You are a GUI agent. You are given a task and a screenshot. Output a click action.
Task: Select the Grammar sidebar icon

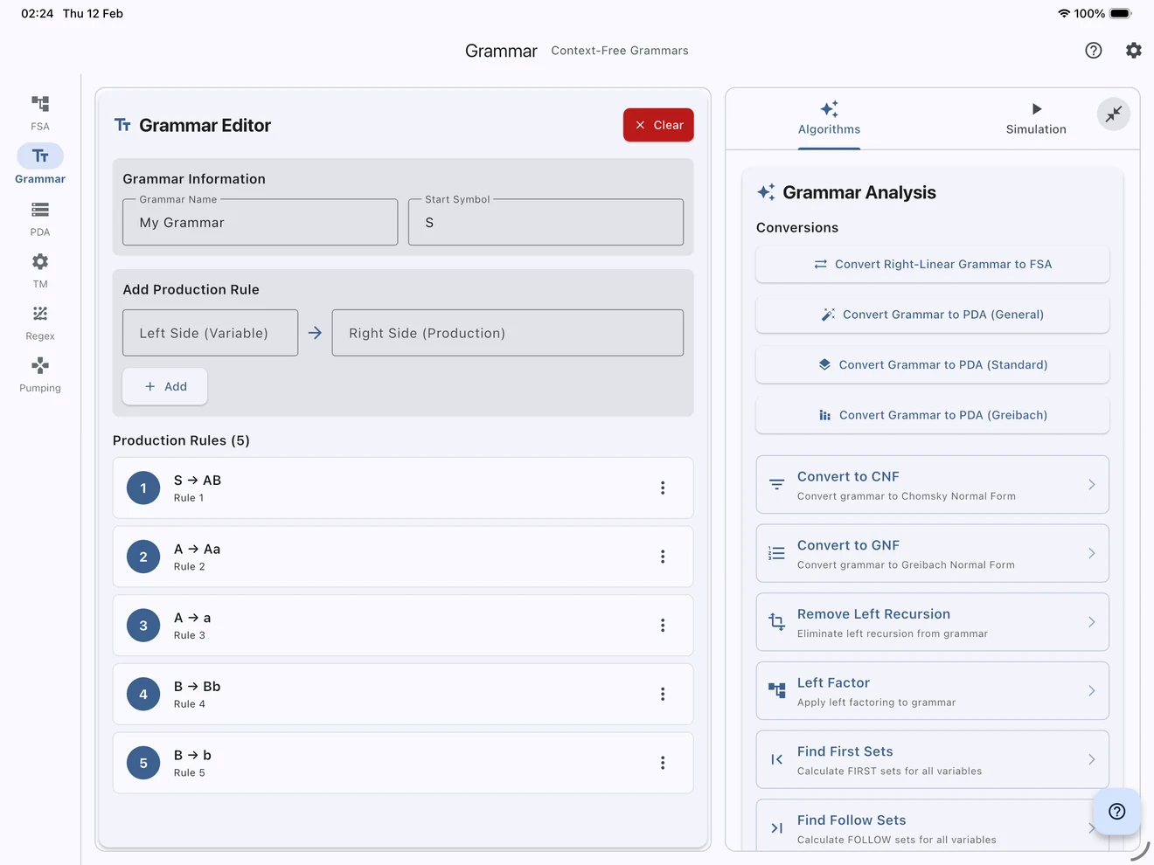(40, 156)
